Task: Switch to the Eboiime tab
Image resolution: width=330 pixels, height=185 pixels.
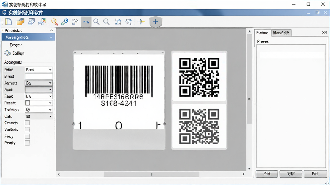Action: click(x=262, y=33)
